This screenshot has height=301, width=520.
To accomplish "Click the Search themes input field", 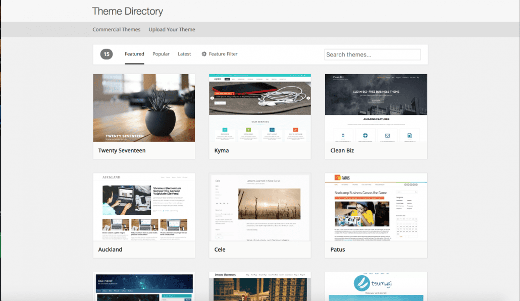I will pos(372,54).
